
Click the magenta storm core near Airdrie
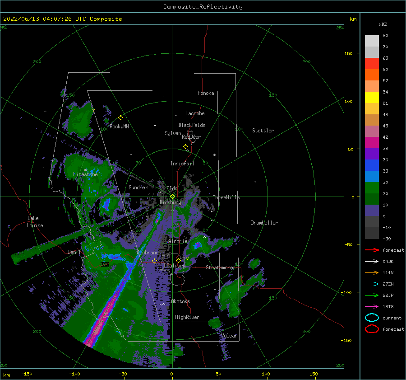click(x=198, y=245)
